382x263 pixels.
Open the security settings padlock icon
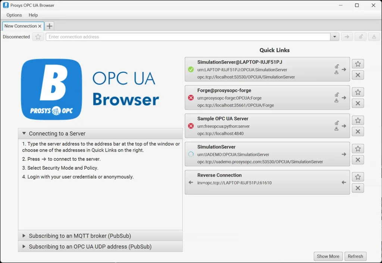click(x=360, y=37)
